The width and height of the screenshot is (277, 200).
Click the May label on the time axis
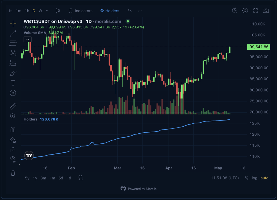point(218,168)
